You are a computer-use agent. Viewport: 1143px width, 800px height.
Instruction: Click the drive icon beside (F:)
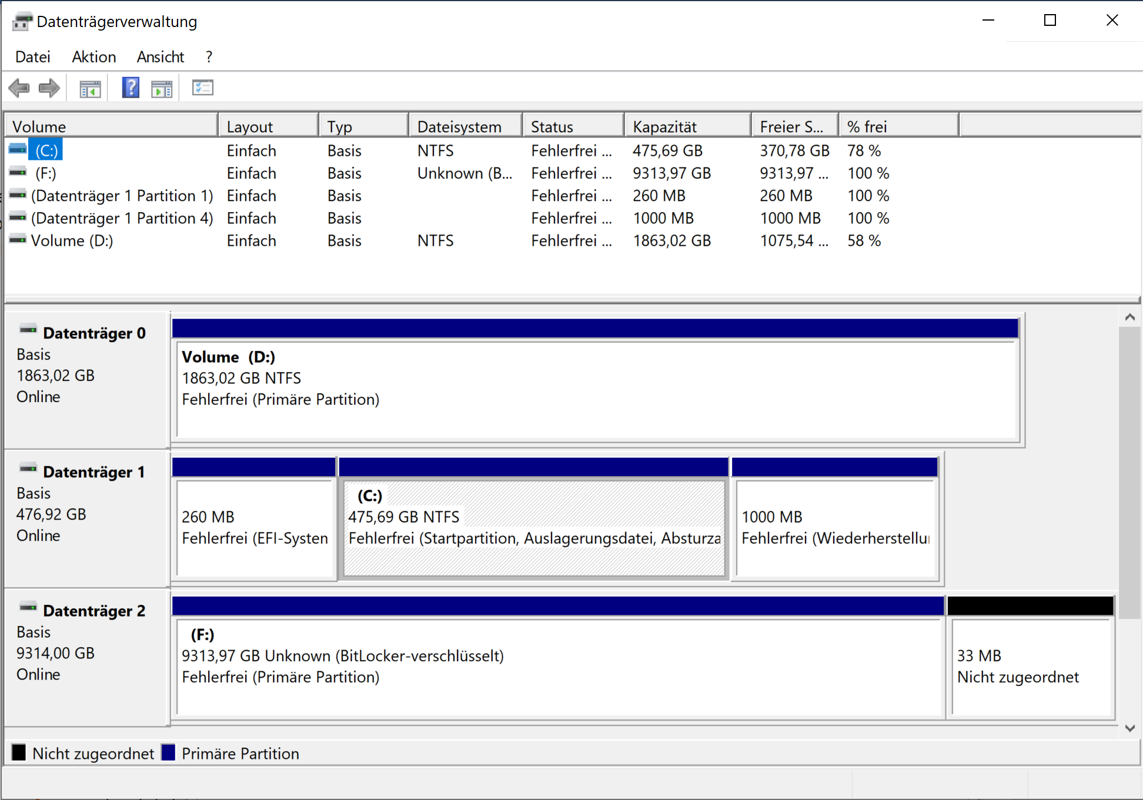tap(18, 173)
